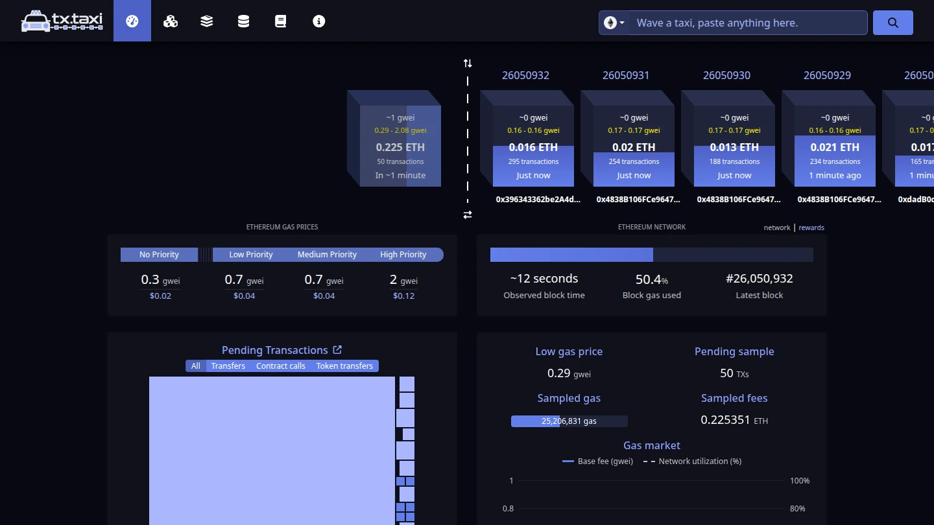Click the left-right swap arrows icon
Viewport: 934px width, 525px height.
[x=468, y=215]
